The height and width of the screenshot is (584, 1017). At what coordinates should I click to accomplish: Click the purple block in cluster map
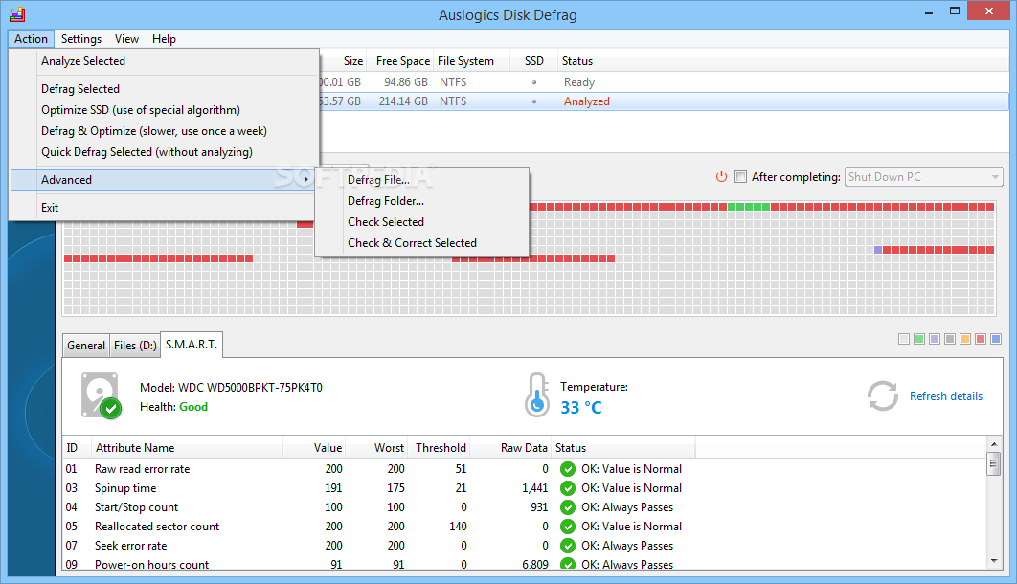878,250
